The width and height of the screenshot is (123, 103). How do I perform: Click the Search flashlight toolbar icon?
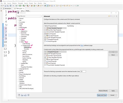[41, 6]
